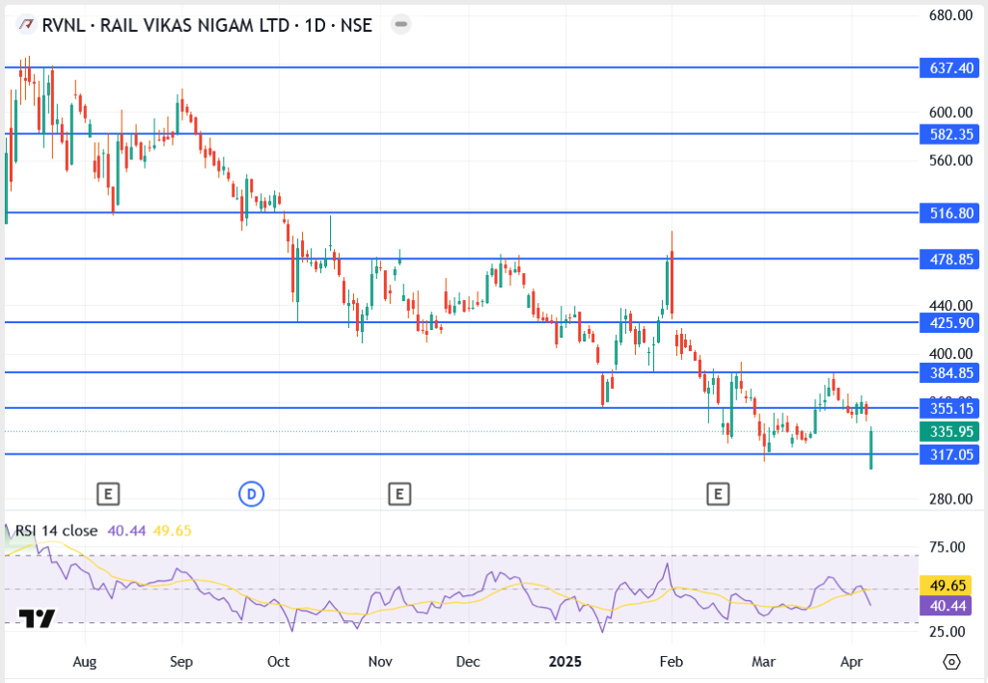The width and height of the screenshot is (988, 683).
Task: Click the earnings E marker near August
Action: (108, 495)
